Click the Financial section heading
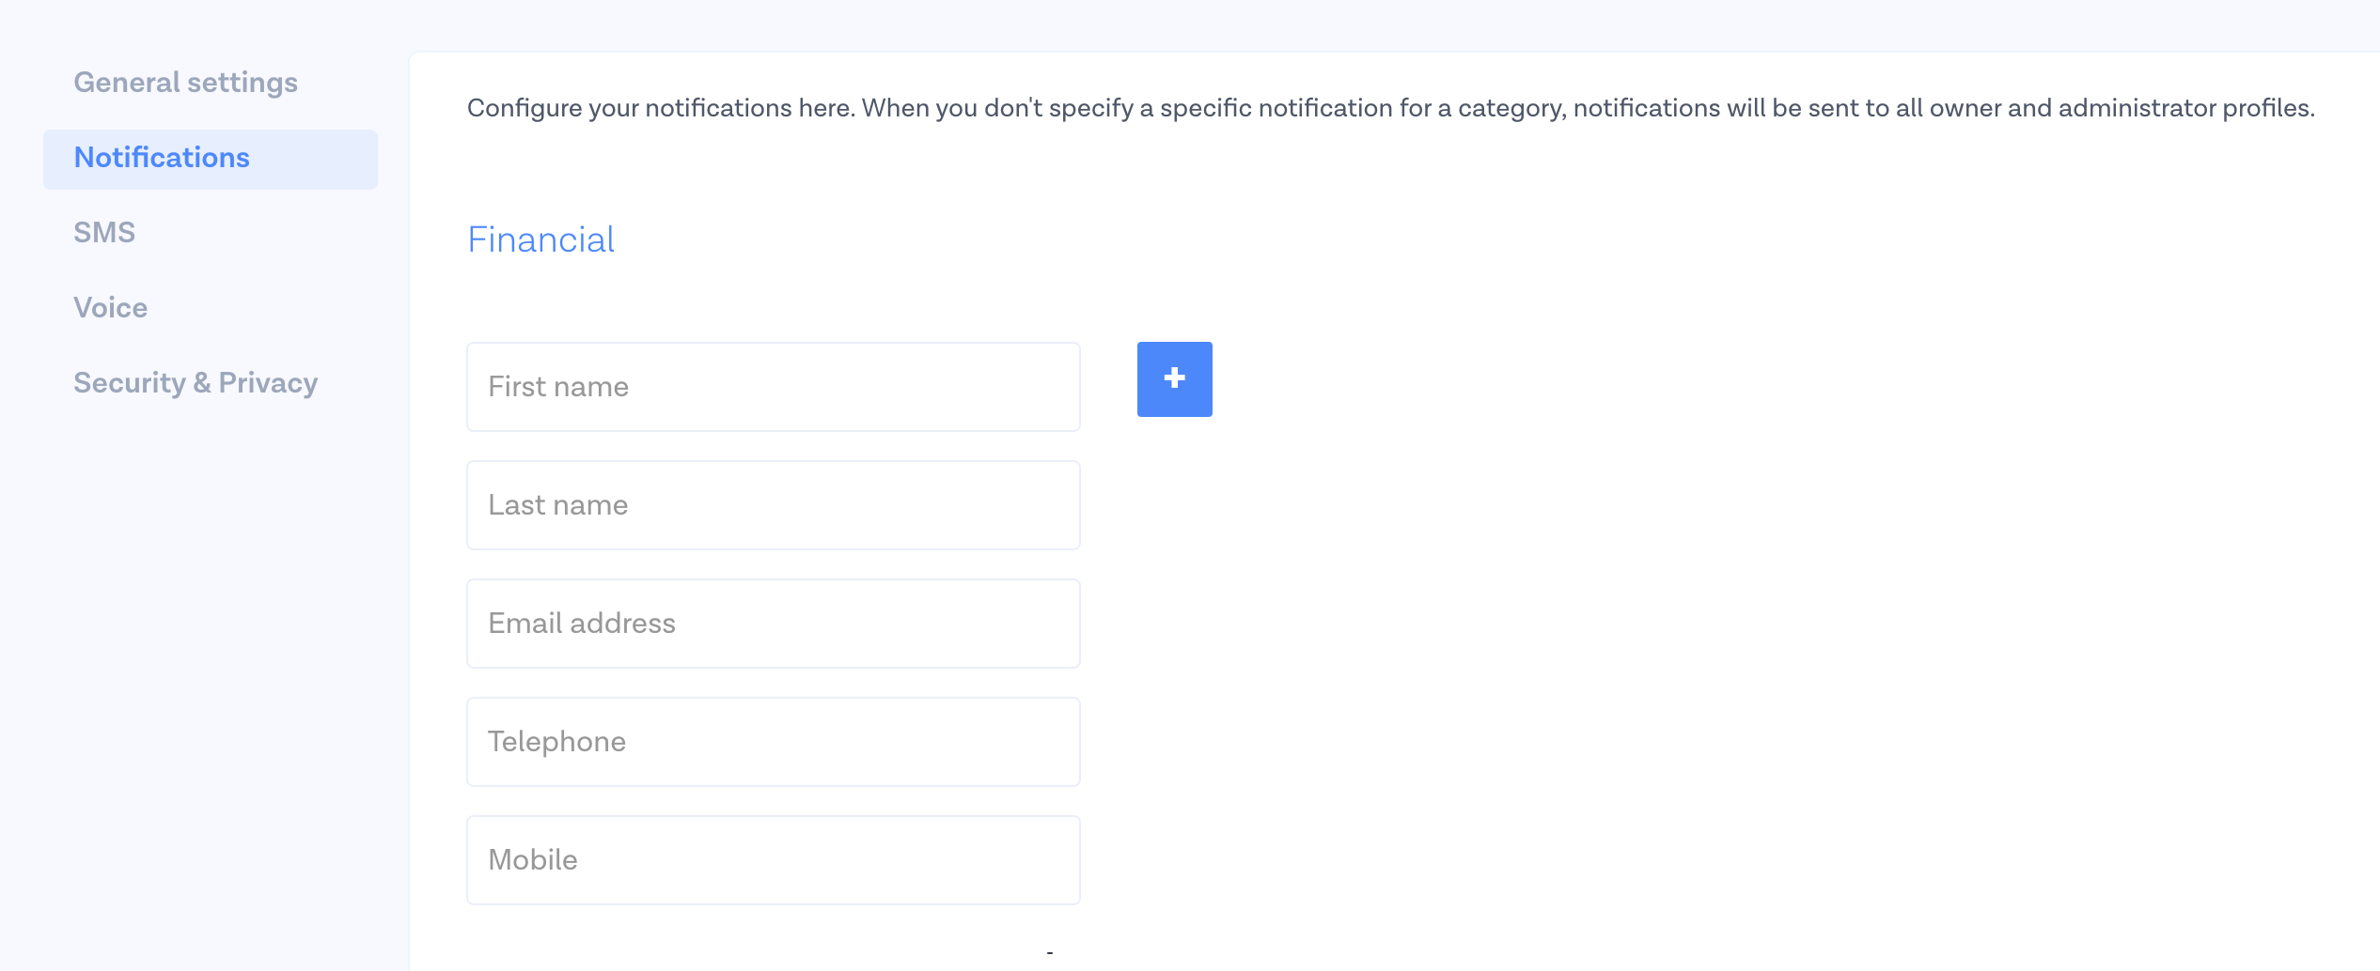Screen dimensions: 2380x971 tap(540, 240)
